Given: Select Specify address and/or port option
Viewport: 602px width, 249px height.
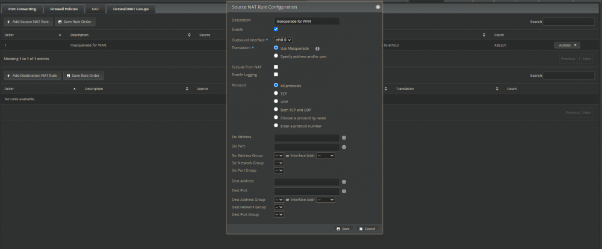Looking at the screenshot, I should click(276, 55).
